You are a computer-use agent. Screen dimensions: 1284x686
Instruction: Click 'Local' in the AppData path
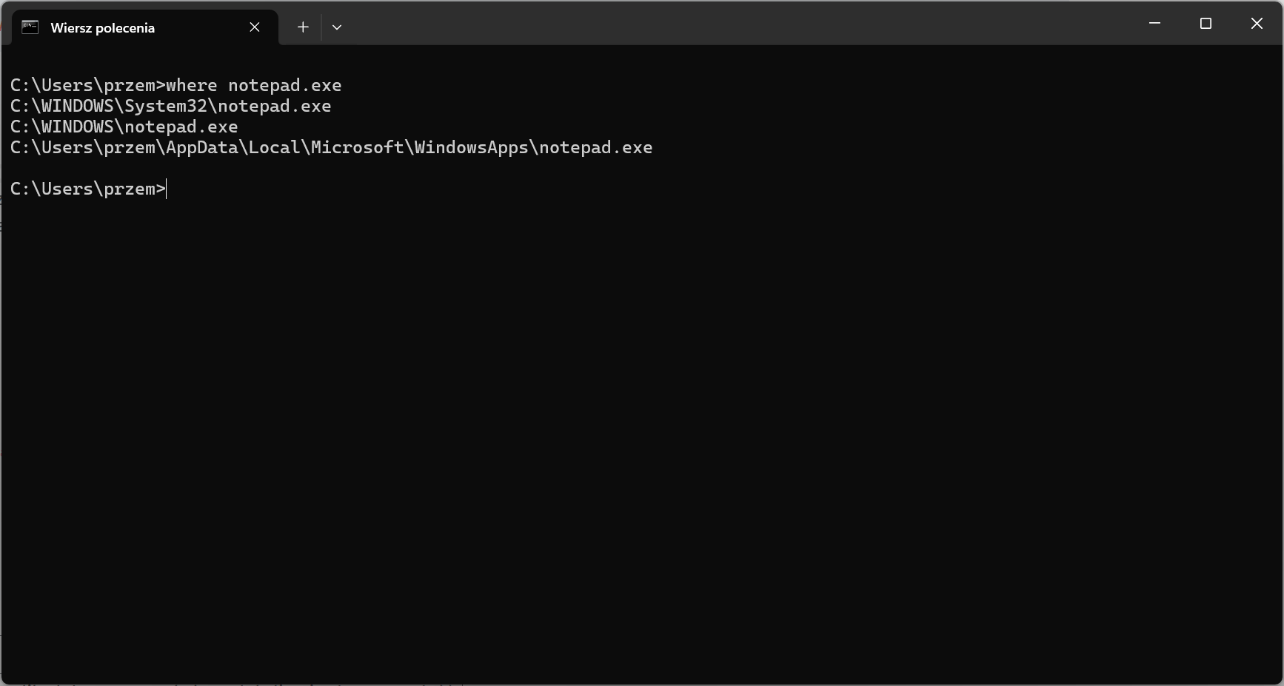[274, 147]
